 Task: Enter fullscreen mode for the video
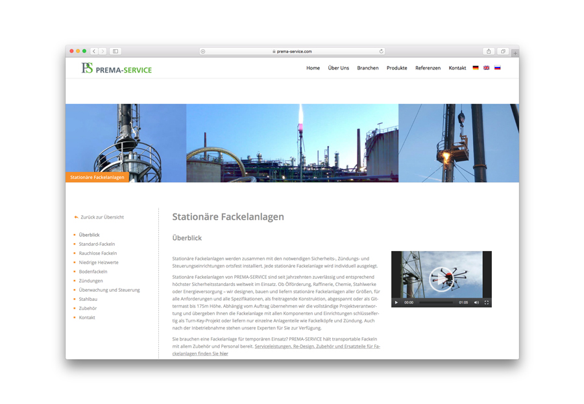coord(486,302)
